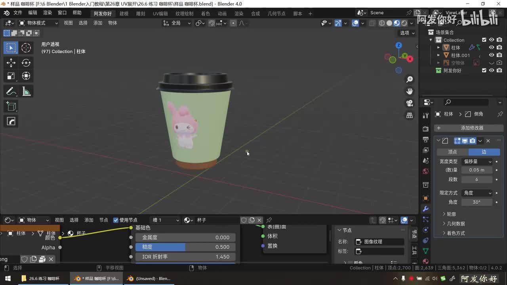Switch to the 着色 workspace tab
The image size is (507, 285).
point(206,13)
